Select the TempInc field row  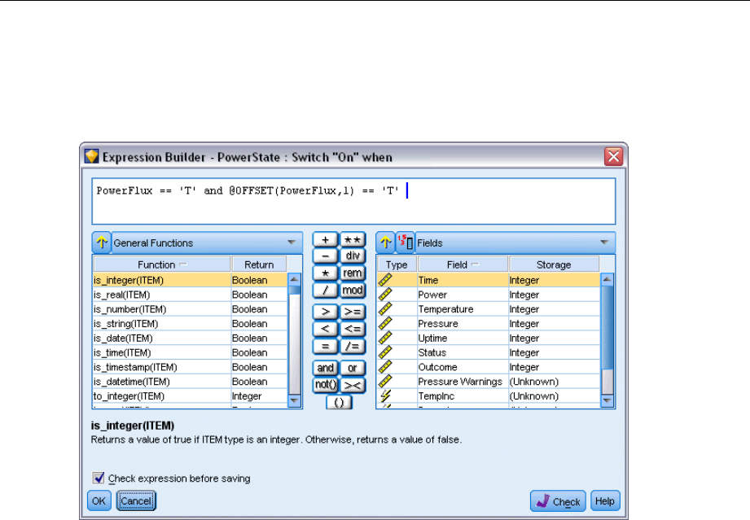click(489, 396)
